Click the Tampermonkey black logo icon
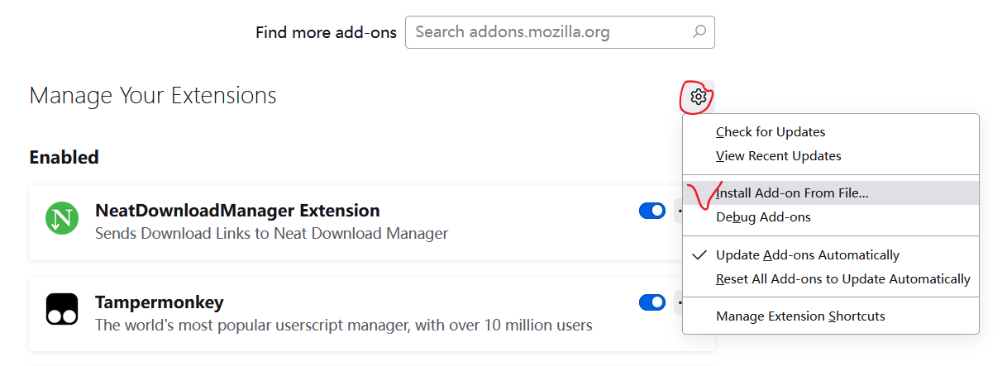This screenshot has width=1007, height=366. [61, 309]
